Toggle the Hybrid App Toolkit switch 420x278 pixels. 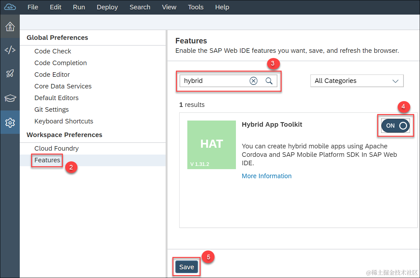(395, 126)
